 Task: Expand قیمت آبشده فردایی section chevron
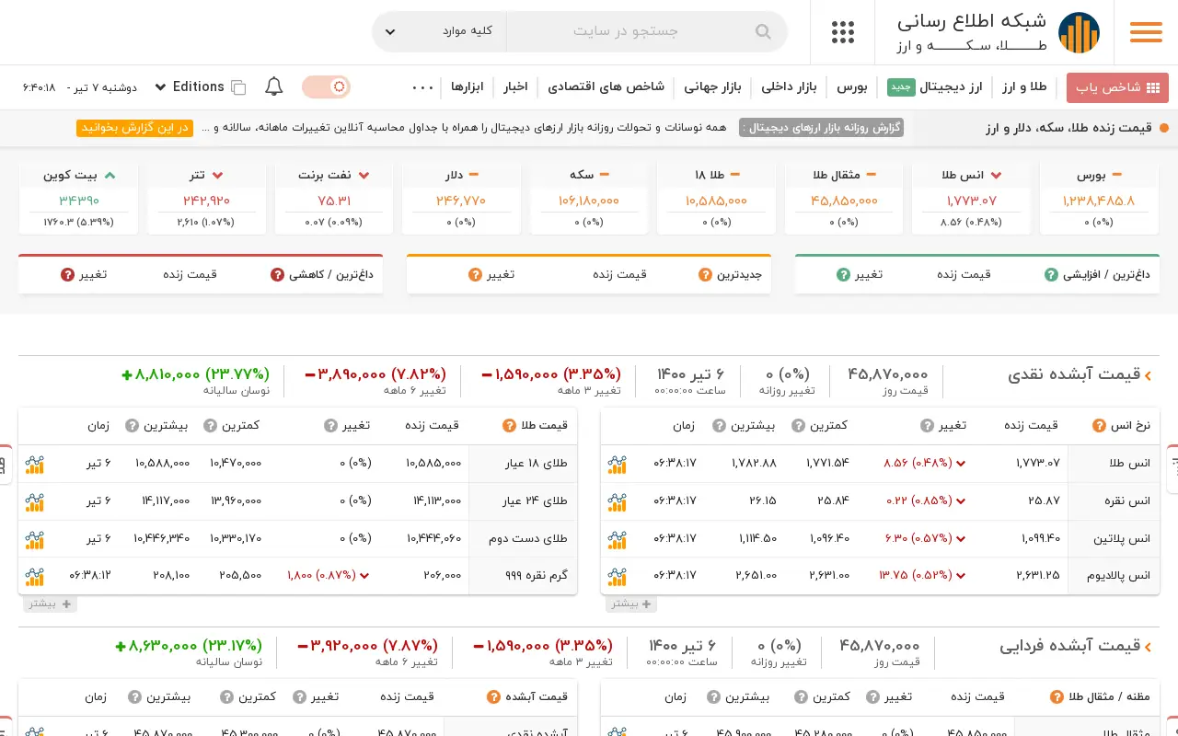[1148, 646]
